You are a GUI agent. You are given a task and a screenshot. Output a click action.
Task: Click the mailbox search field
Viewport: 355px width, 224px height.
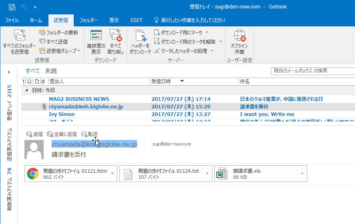tap(313, 71)
